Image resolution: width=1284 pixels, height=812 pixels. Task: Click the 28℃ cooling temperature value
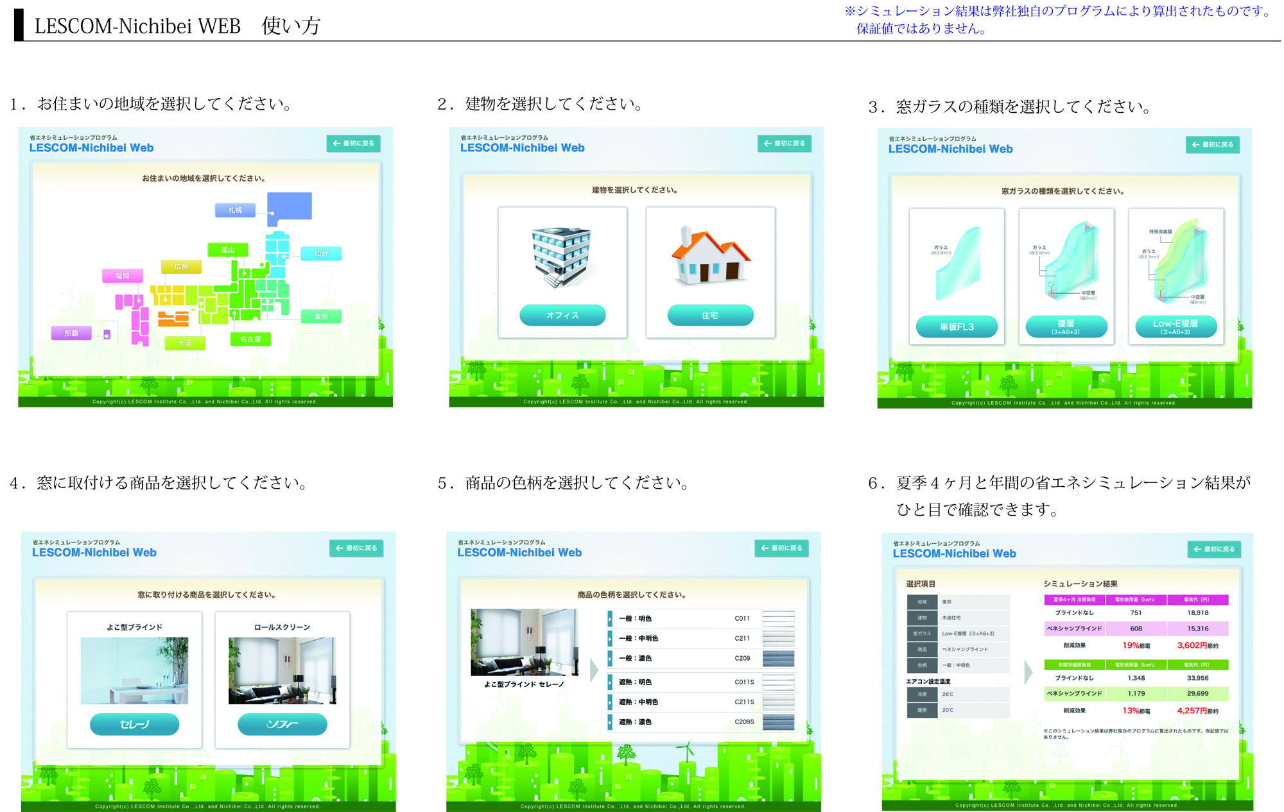(x=948, y=695)
